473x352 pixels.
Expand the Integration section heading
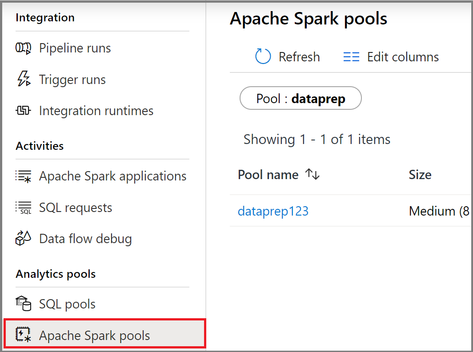pos(45,18)
